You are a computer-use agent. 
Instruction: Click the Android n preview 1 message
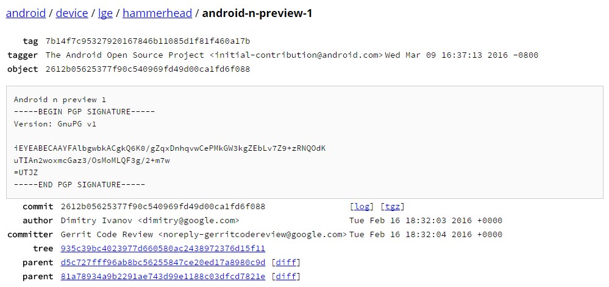click(x=60, y=100)
